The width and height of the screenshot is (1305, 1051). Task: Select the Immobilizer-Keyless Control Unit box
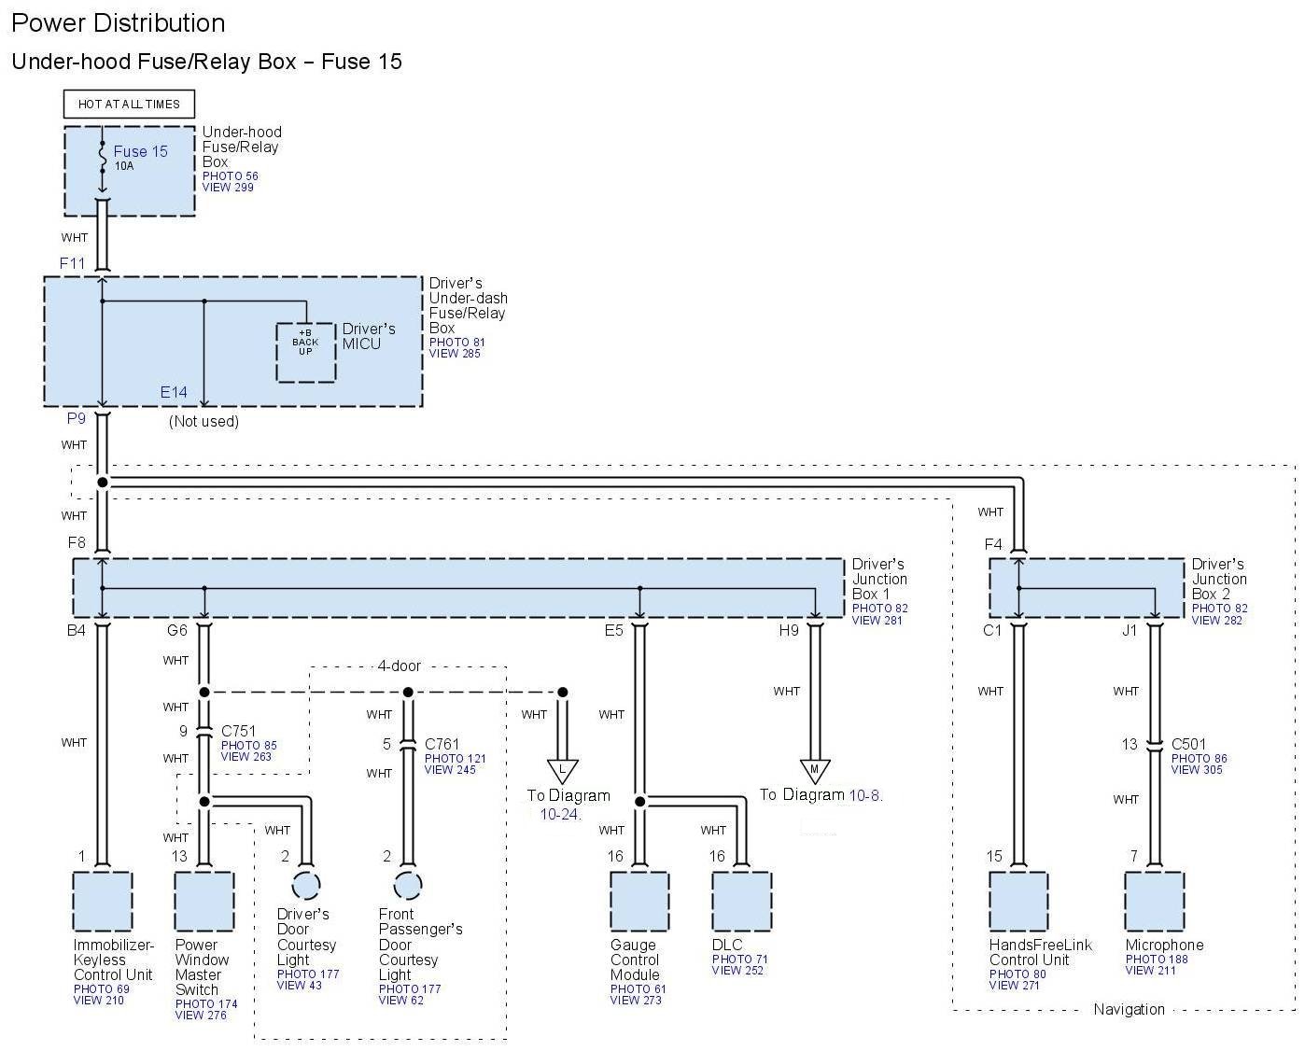(103, 902)
